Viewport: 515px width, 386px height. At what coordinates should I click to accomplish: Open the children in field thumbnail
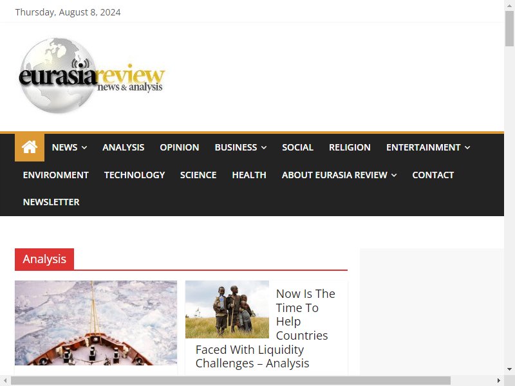click(x=227, y=309)
